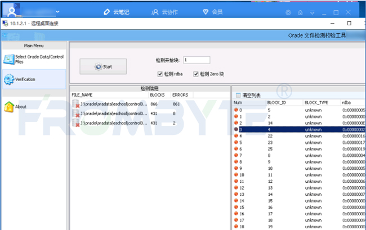
Task: Open the title bar triangle menu dropdown
Action: (x=313, y=12)
